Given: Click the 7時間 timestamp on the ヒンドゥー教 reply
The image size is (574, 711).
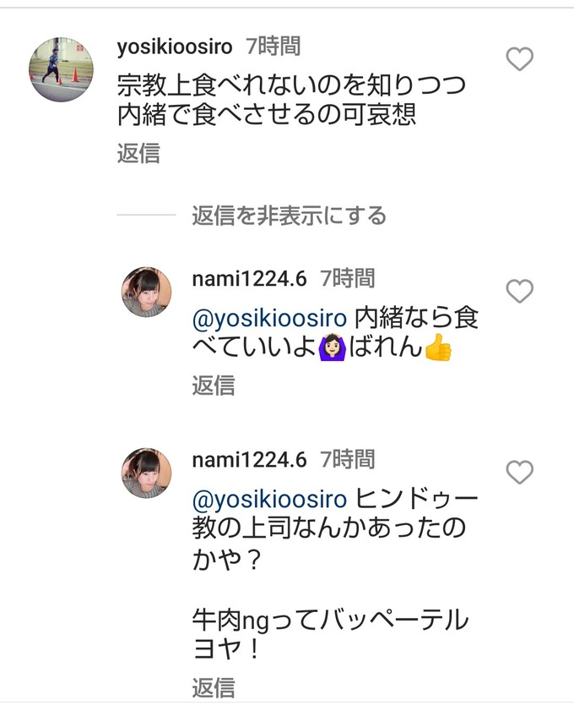Looking at the screenshot, I should [348, 460].
